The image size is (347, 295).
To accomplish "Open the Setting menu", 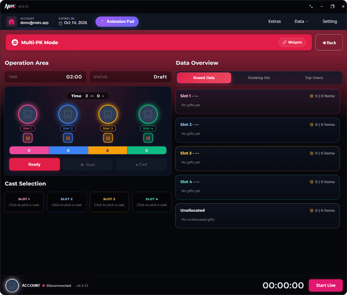I will point(329,21).
